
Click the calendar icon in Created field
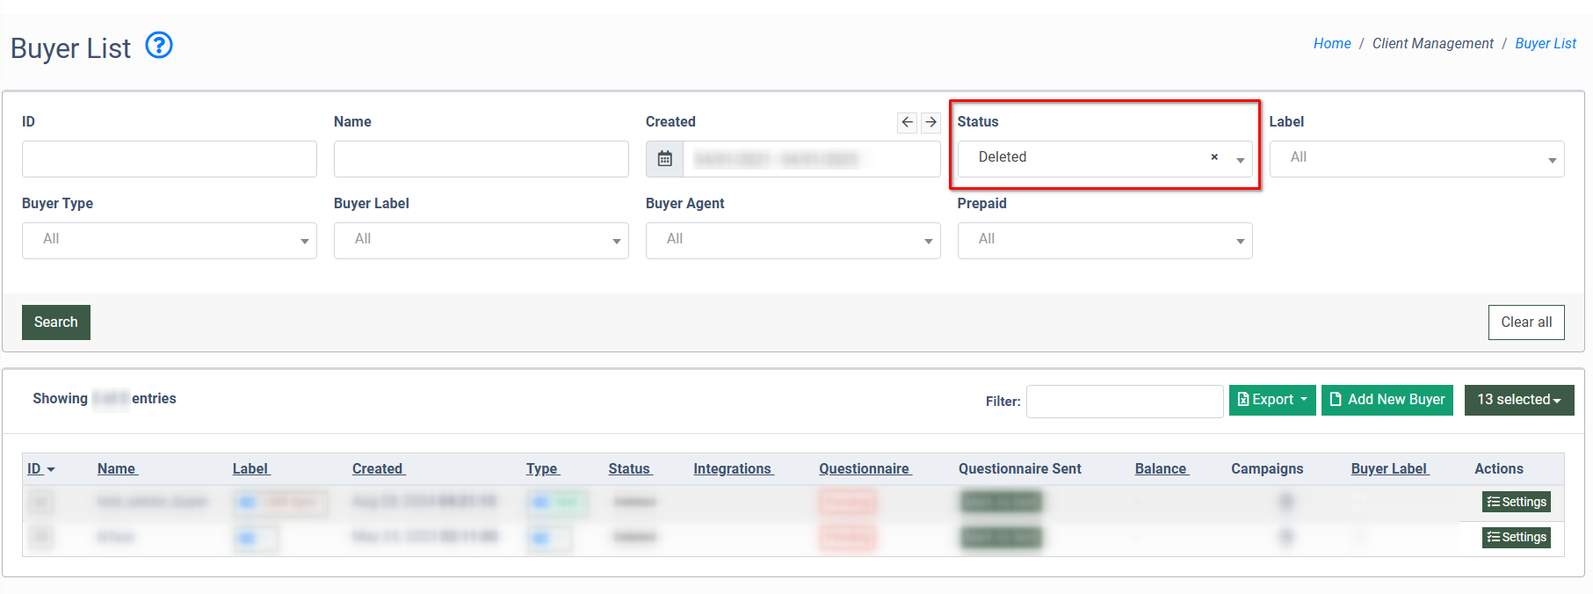pyautogui.click(x=665, y=159)
